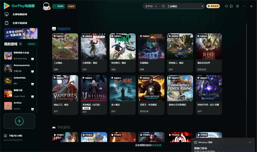Screen dimensions: 257x152
Task: Open the list menu icon in the title bar
Action: pyautogui.click(x=237, y=6)
